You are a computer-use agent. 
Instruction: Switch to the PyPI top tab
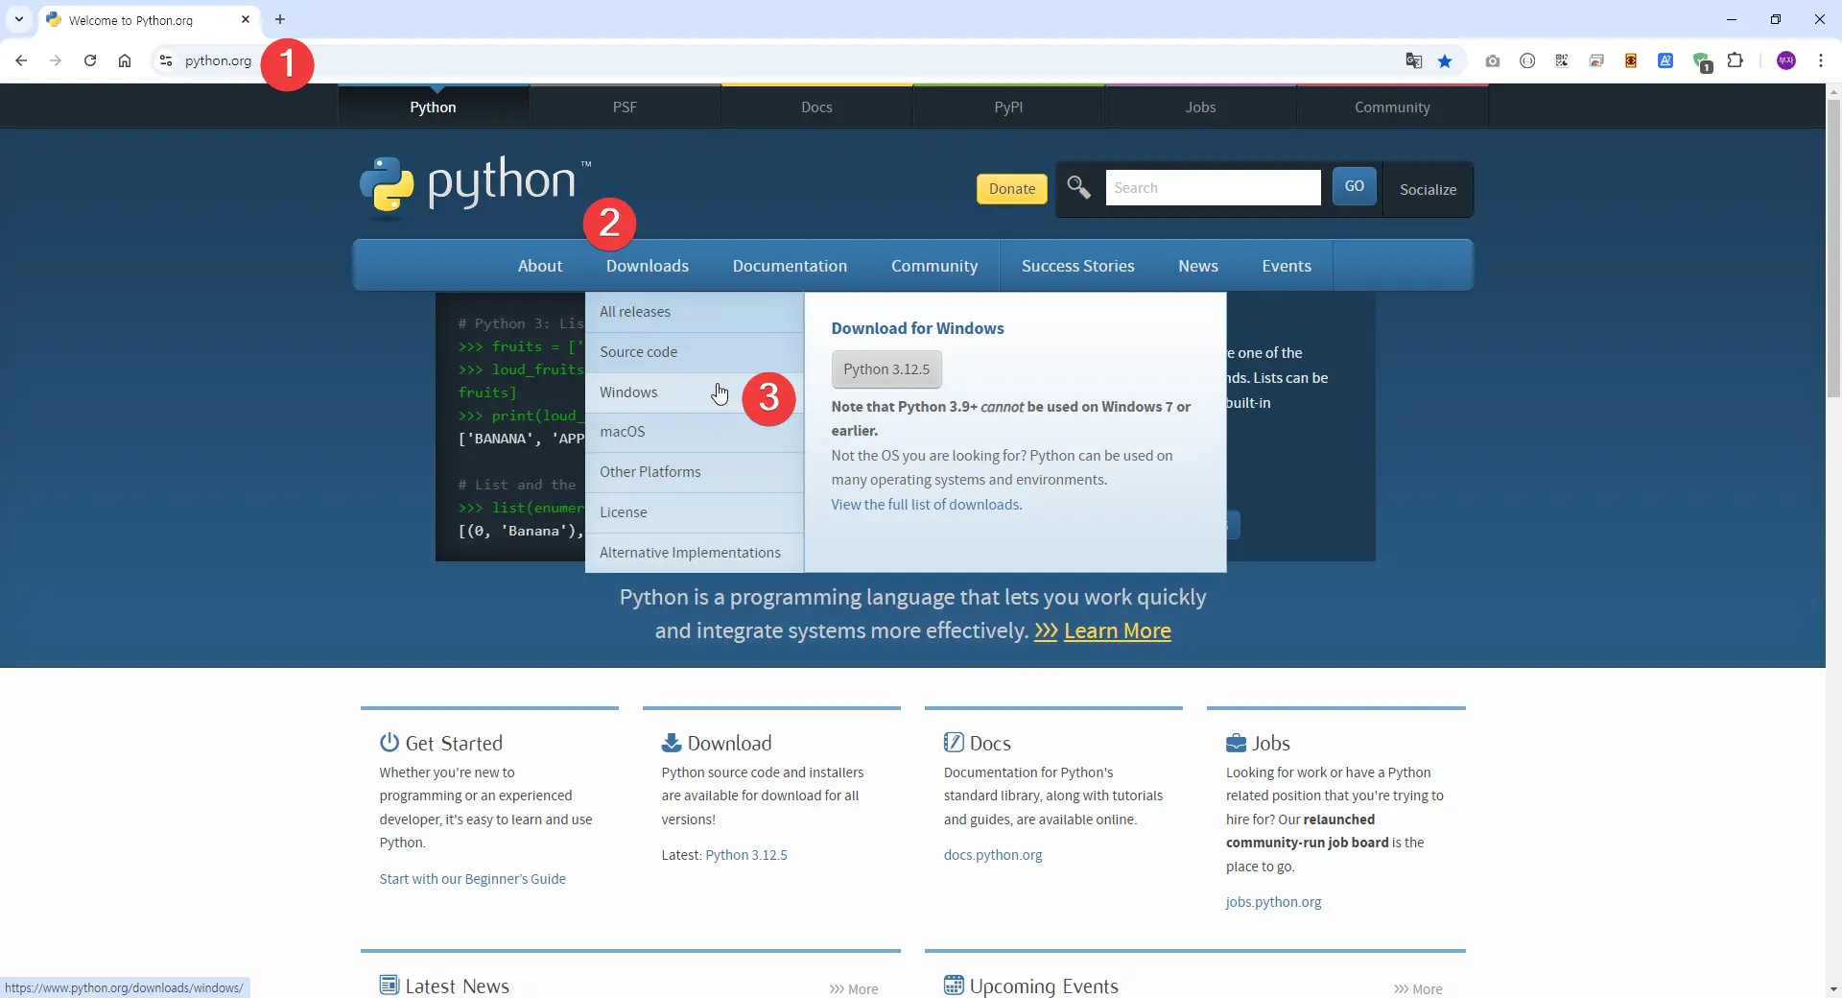(x=1008, y=107)
